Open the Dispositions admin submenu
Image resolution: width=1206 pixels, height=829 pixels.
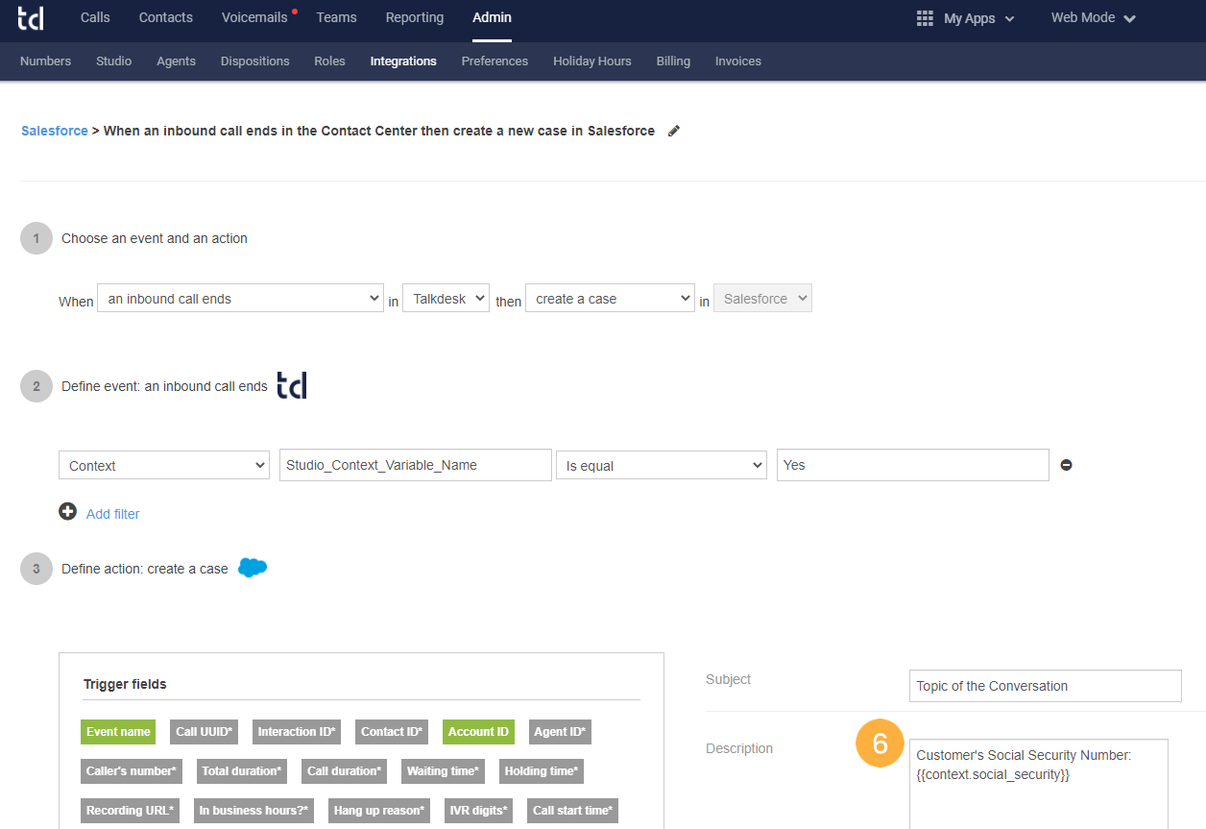254,61
